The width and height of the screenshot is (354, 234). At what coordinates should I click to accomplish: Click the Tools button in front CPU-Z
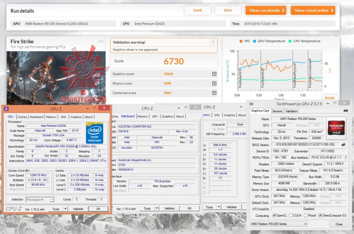(56, 209)
